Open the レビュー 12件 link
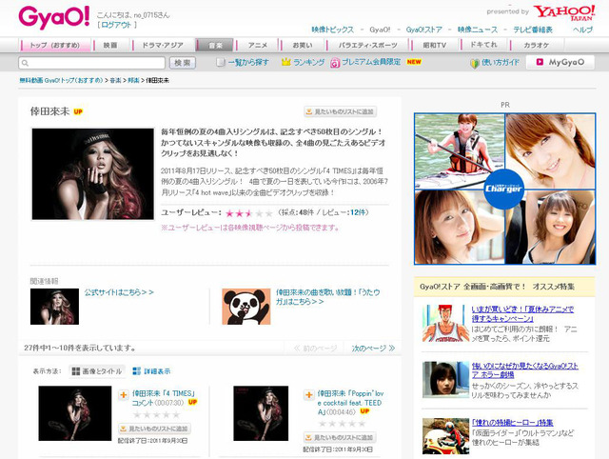Viewport: 609px width, 459px height. click(x=358, y=212)
